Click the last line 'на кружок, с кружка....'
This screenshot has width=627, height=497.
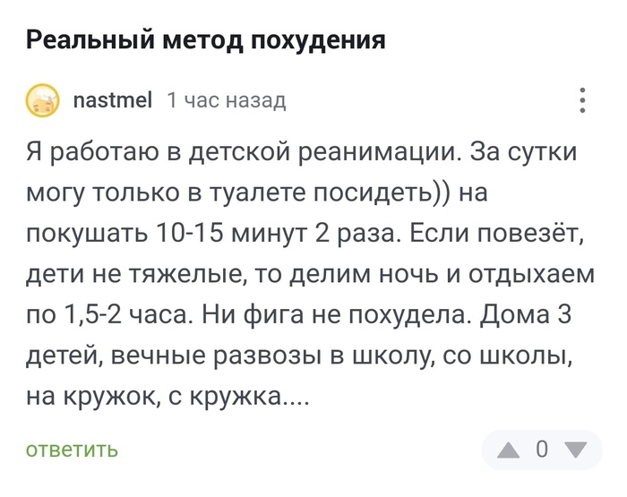click(168, 396)
